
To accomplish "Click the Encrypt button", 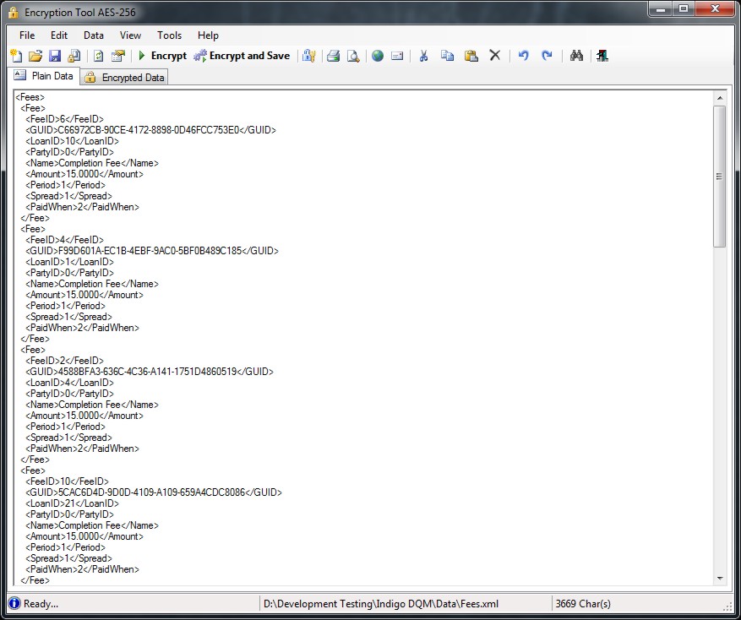I will 163,56.
